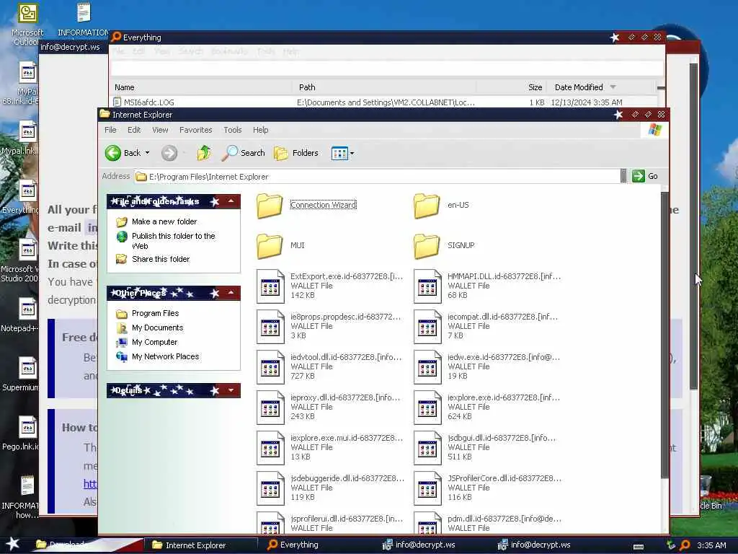Open My Computer in Other Places
738x554 pixels.
coord(154,342)
